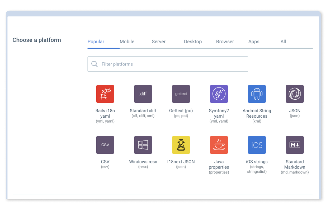Open the Mobile platforms tab
The width and height of the screenshot is (330, 203).
point(127,42)
